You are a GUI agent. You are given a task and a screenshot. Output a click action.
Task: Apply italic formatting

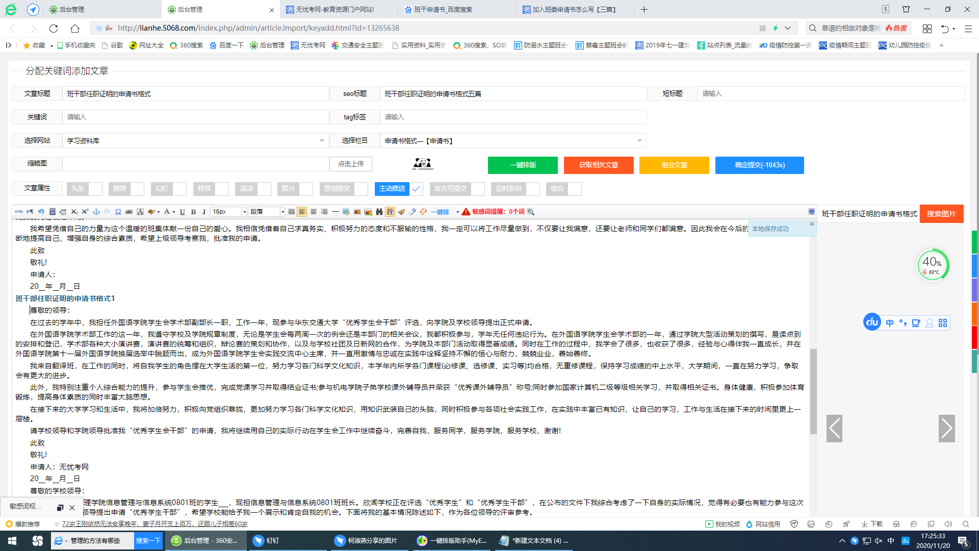pyautogui.click(x=203, y=211)
